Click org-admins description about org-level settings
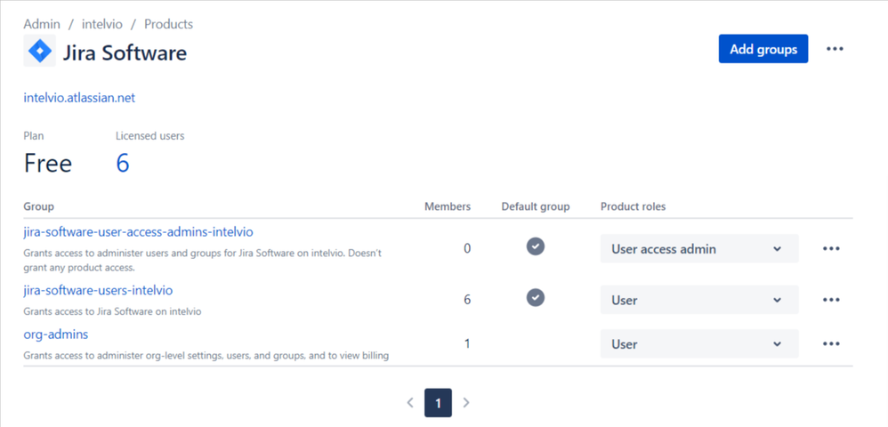 pos(206,356)
